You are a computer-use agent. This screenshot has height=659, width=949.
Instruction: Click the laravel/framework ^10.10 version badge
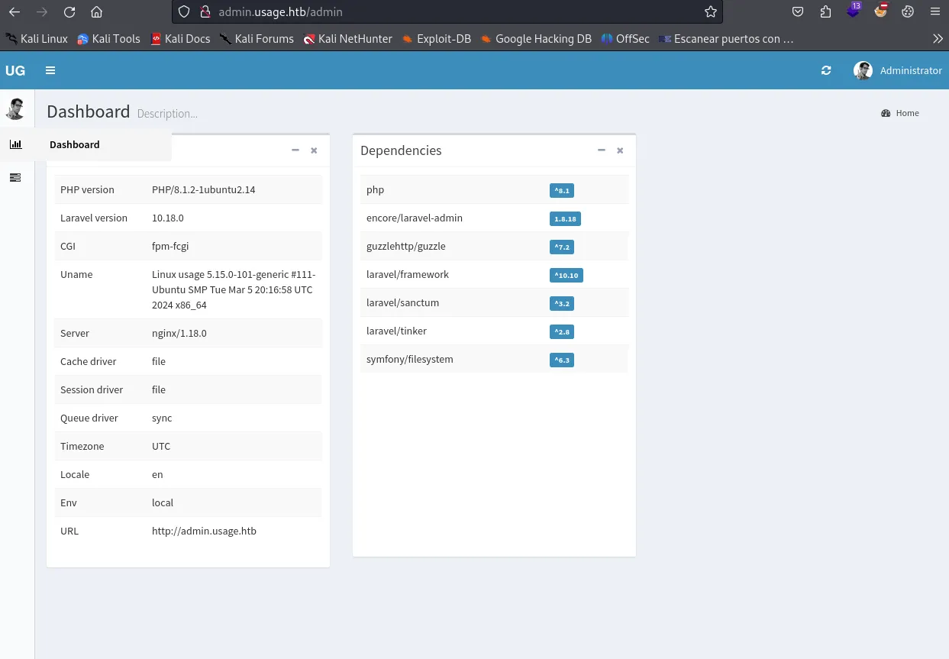pyautogui.click(x=566, y=276)
